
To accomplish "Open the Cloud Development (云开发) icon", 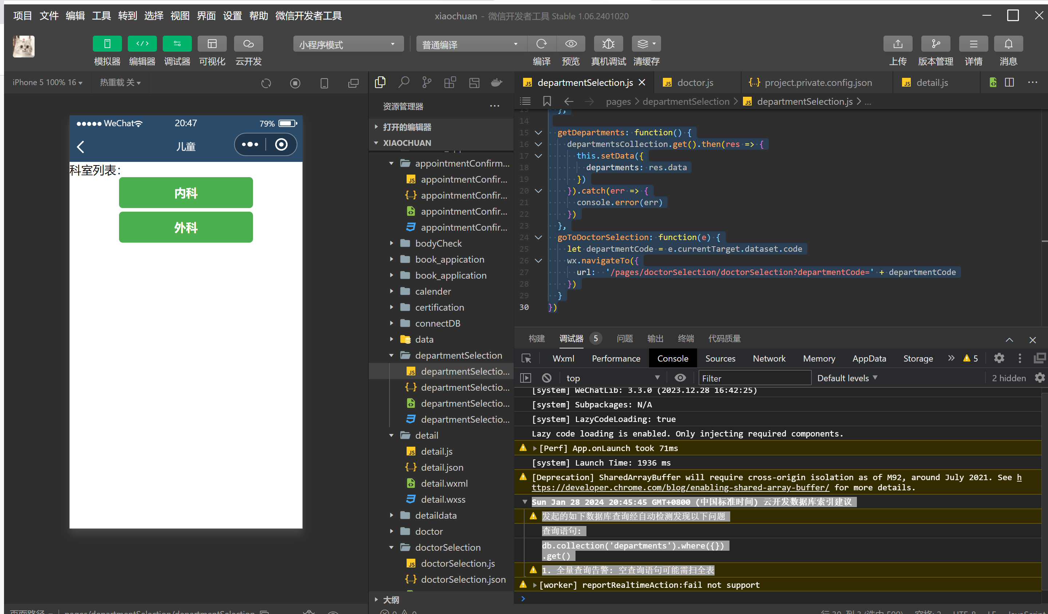I will click(248, 44).
